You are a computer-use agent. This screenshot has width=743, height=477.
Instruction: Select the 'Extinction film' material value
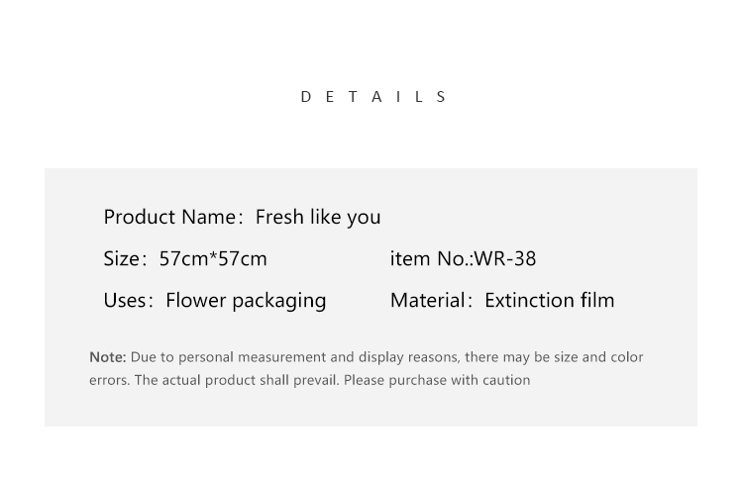coord(550,301)
